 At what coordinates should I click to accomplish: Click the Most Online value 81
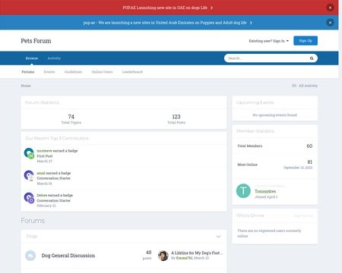point(310,162)
